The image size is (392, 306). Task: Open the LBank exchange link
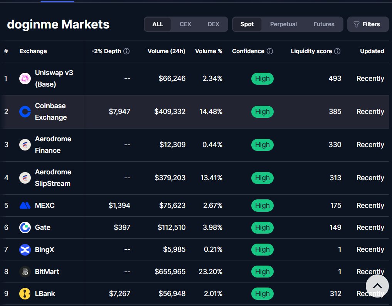[45, 294]
